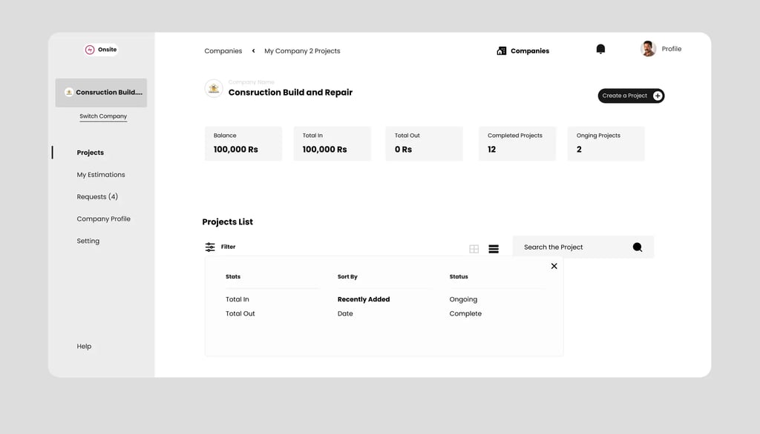
Task: Click the Companies header label
Action: [x=530, y=51]
